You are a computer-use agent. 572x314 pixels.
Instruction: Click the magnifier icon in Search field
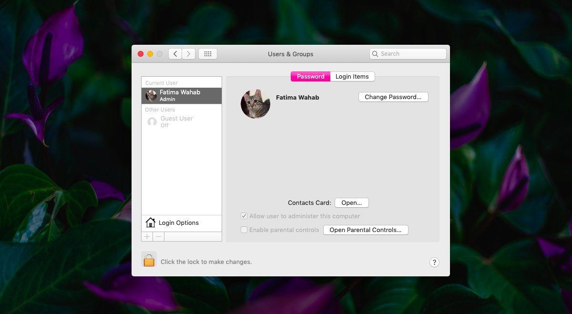(375, 54)
